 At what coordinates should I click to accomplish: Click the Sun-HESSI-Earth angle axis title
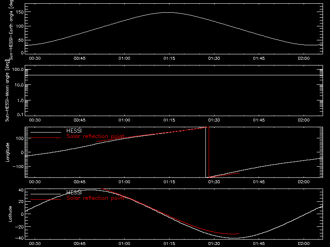coord(11,30)
